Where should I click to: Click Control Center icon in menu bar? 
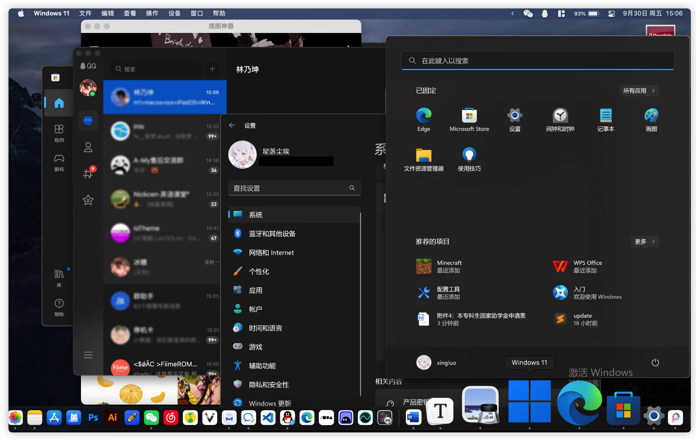click(x=612, y=13)
